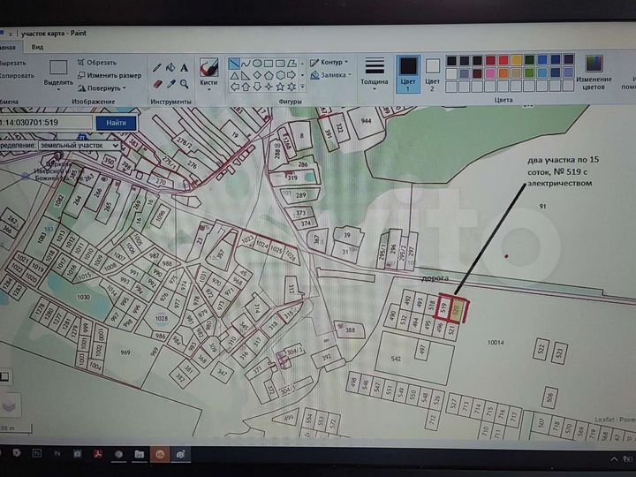Pick the Left arrow shape

point(234,87)
